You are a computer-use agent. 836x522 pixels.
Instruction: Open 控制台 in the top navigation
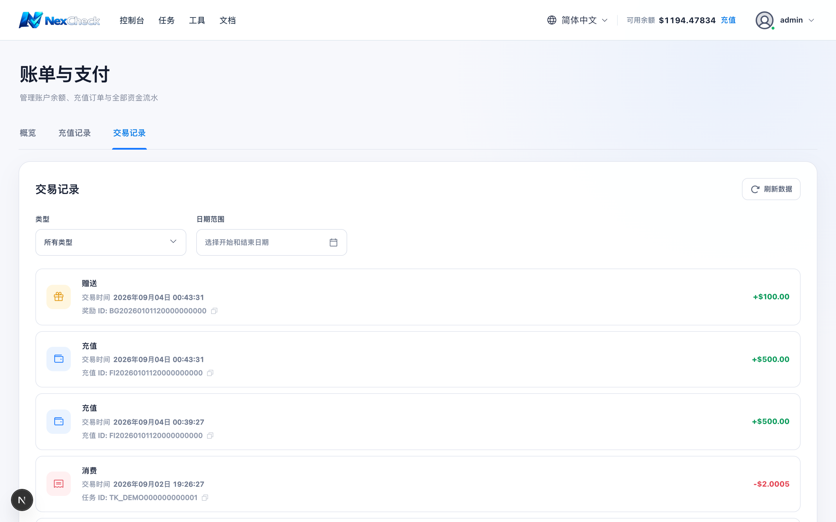[x=132, y=20]
